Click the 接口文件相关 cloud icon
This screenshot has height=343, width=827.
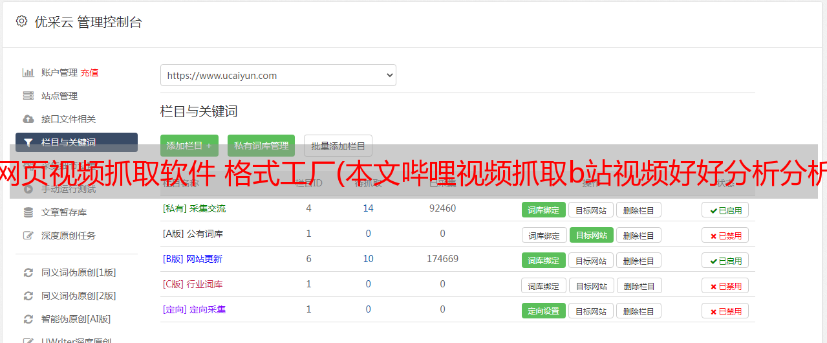pos(28,119)
